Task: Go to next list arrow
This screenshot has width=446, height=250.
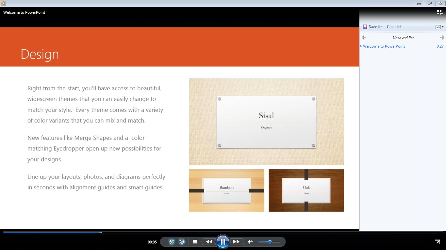Action: (x=442, y=38)
